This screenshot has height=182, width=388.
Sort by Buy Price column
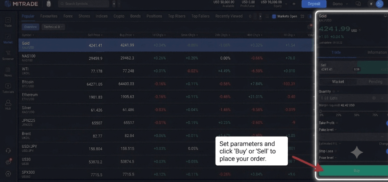pyautogui.click(x=127, y=35)
